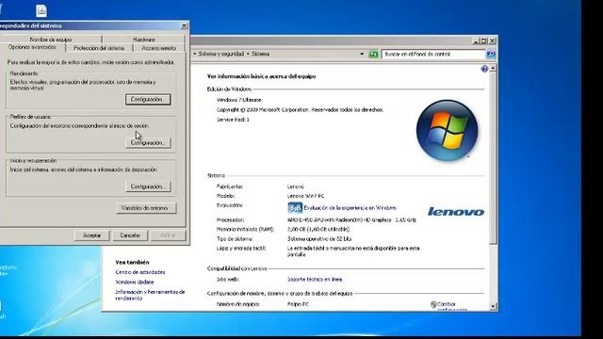This screenshot has width=603, height=339.
Task: Open Centro de actividades link
Action: pyautogui.click(x=140, y=272)
